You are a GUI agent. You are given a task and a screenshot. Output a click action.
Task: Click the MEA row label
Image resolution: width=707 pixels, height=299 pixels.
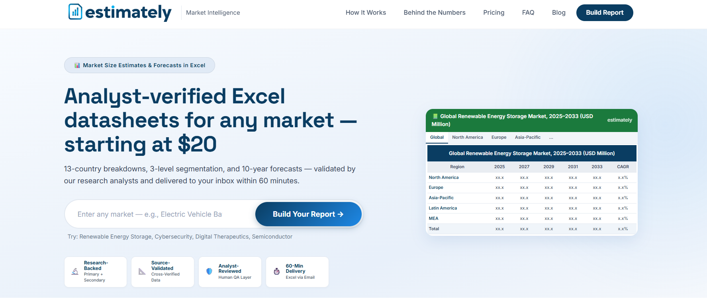click(433, 219)
